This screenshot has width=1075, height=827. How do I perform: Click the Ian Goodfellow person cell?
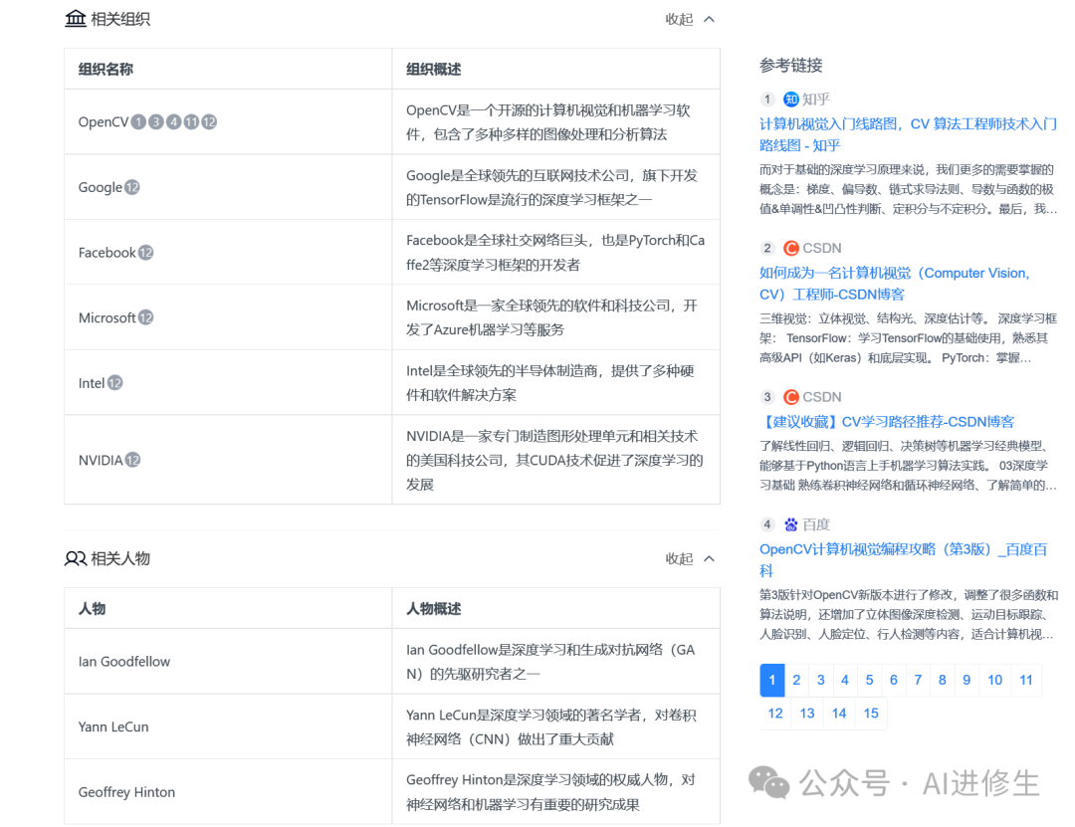point(228,662)
